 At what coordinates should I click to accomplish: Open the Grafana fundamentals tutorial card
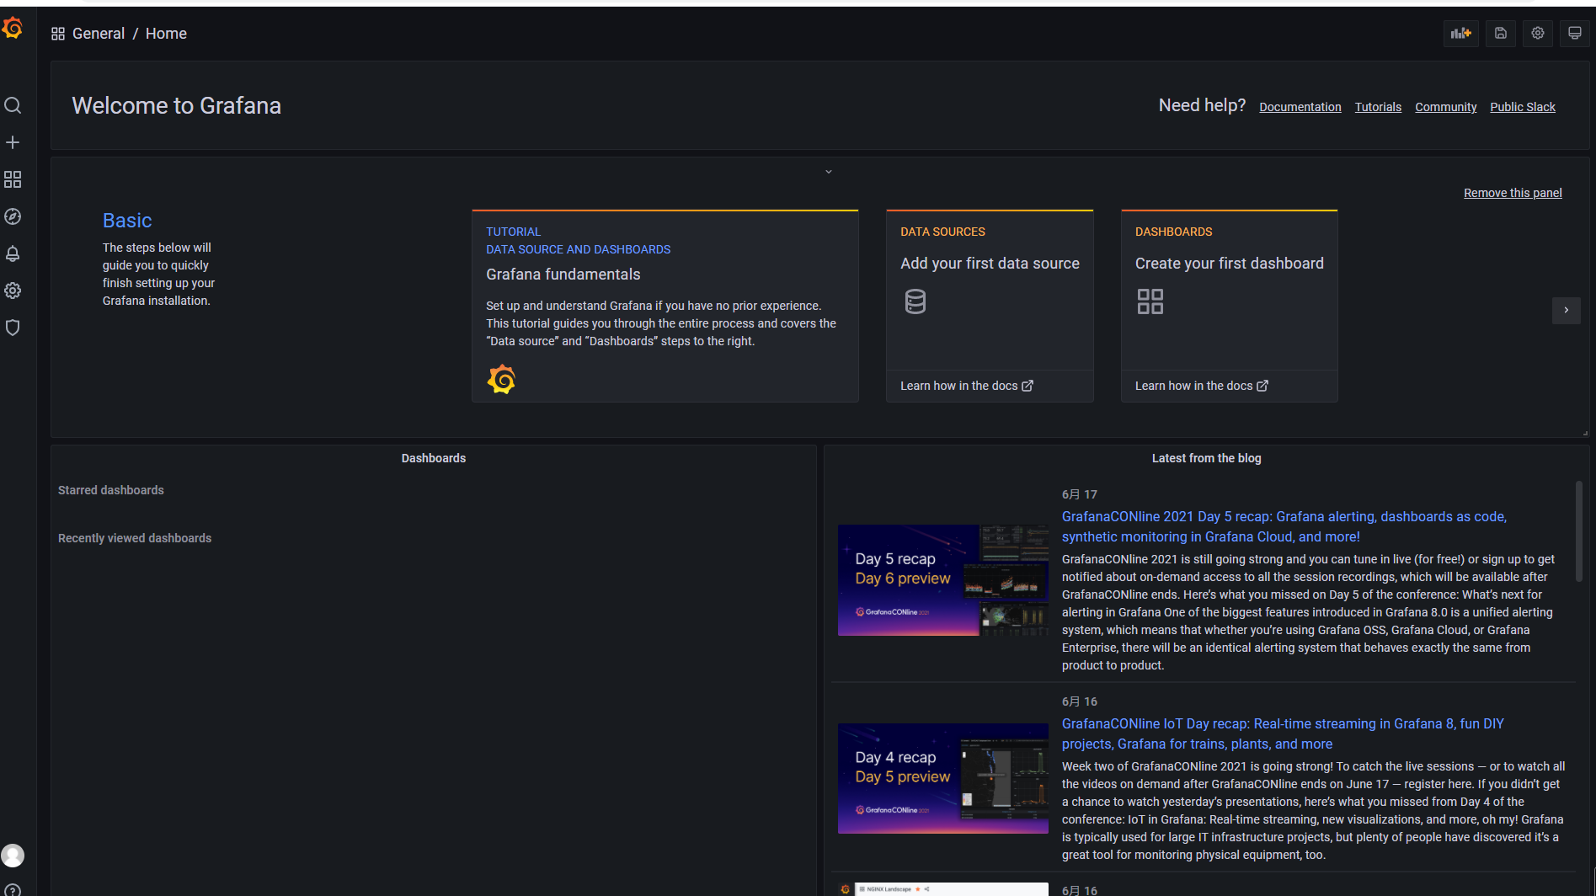665,306
